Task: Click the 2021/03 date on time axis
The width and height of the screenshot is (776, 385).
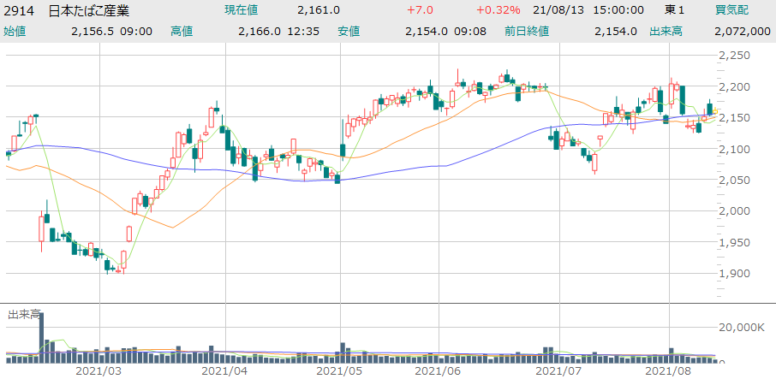Action: (98, 372)
